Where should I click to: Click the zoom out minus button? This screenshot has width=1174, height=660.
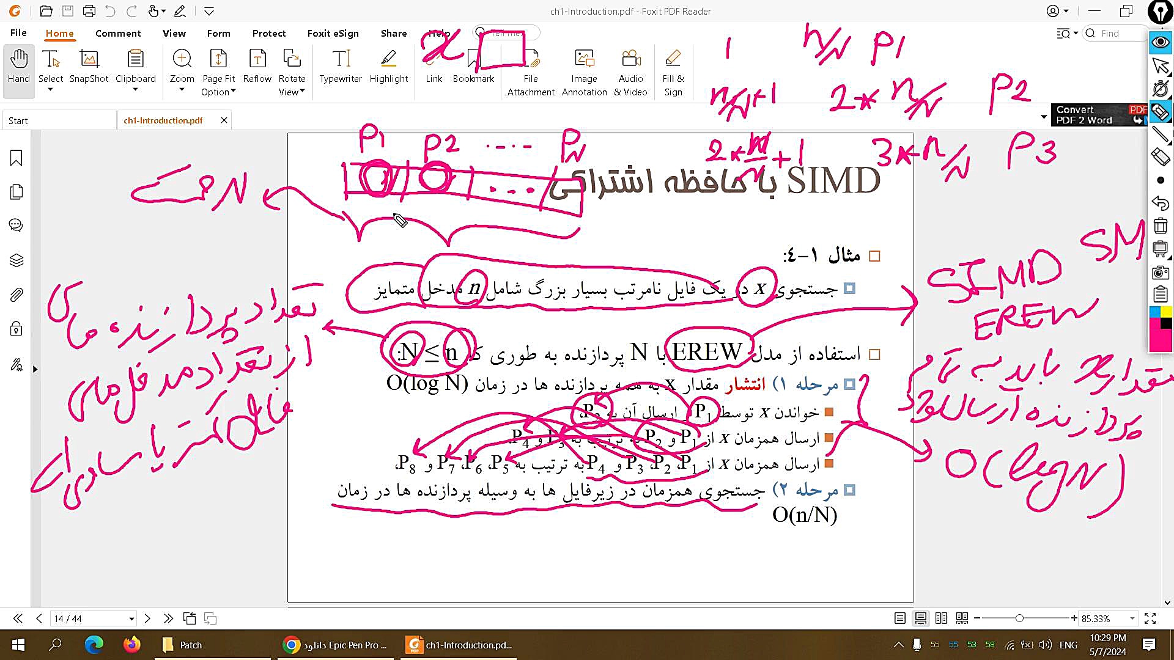[977, 618]
